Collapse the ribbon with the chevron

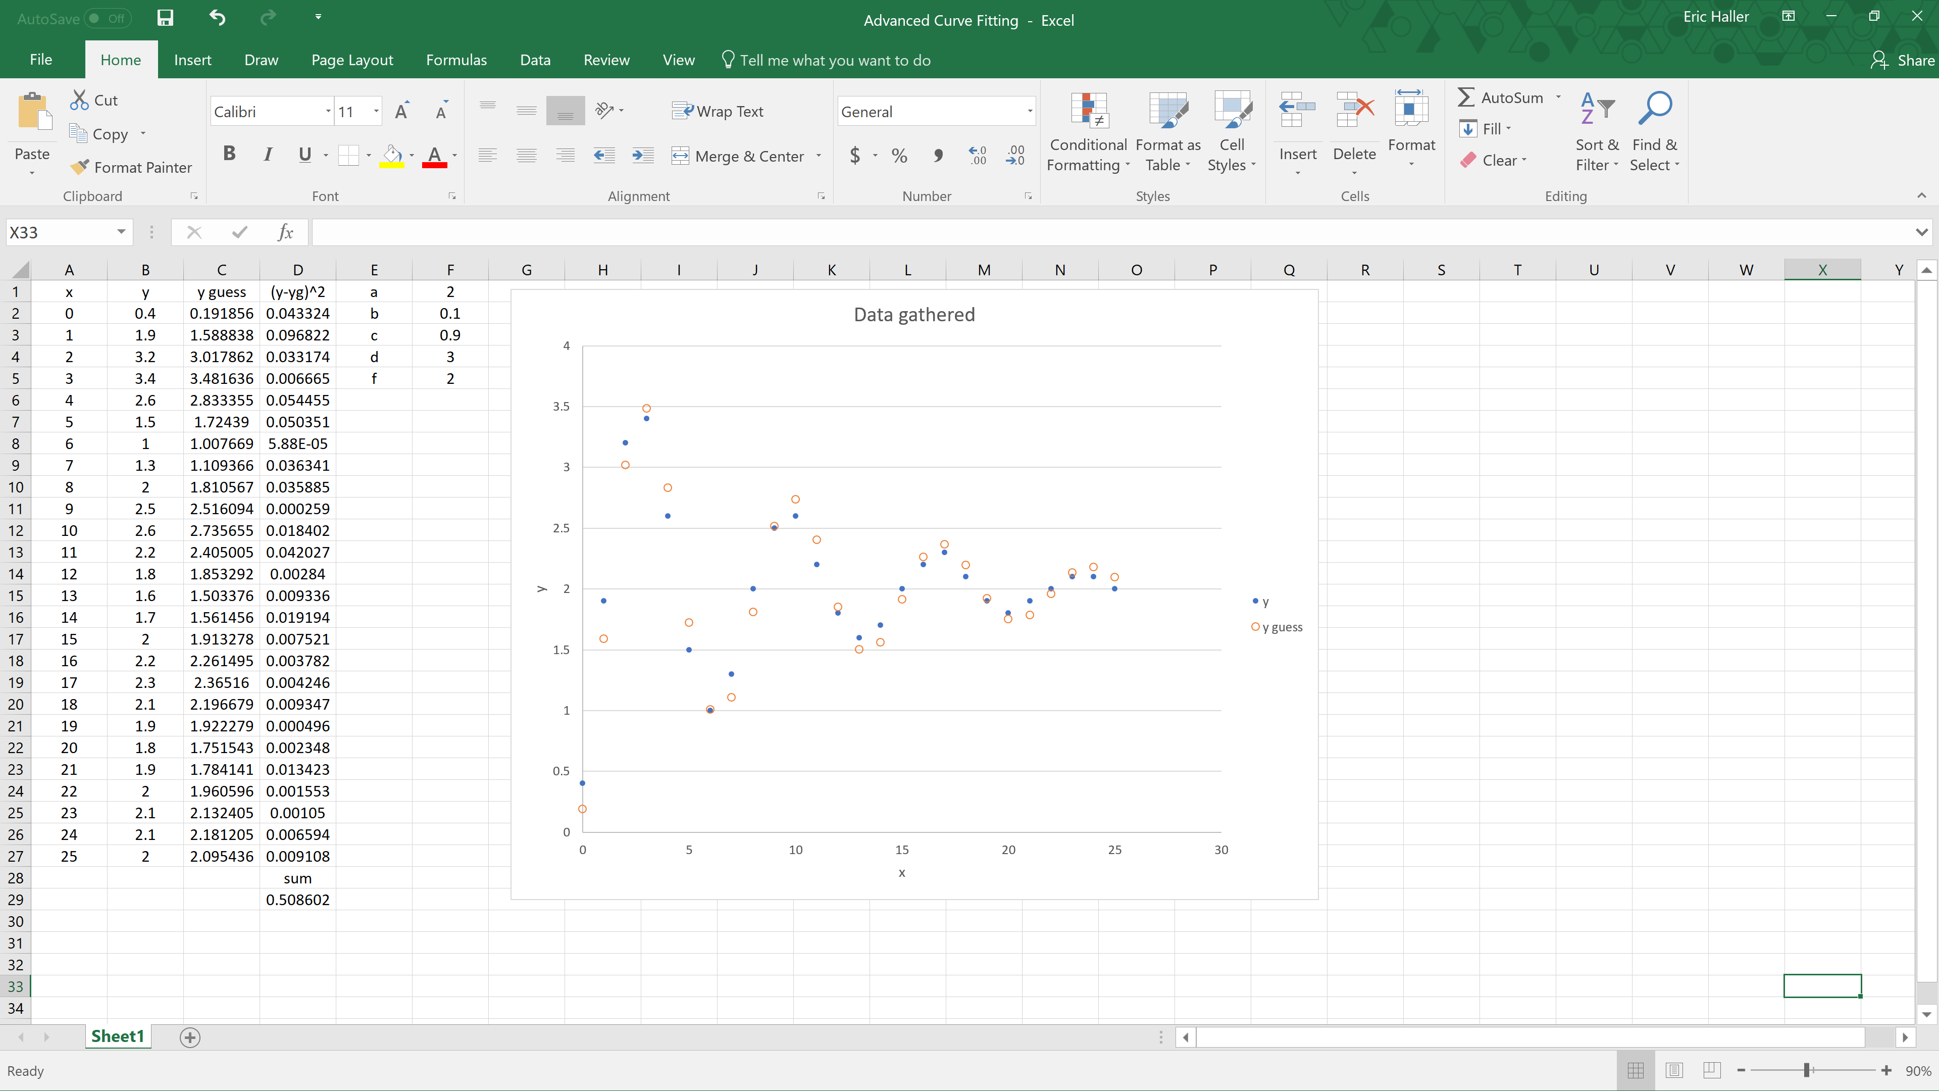pyautogui.click(x=1921, y=195)
